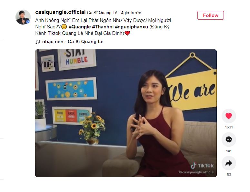
Task: Like the video with the heart icon
Action: click(229, 116)
